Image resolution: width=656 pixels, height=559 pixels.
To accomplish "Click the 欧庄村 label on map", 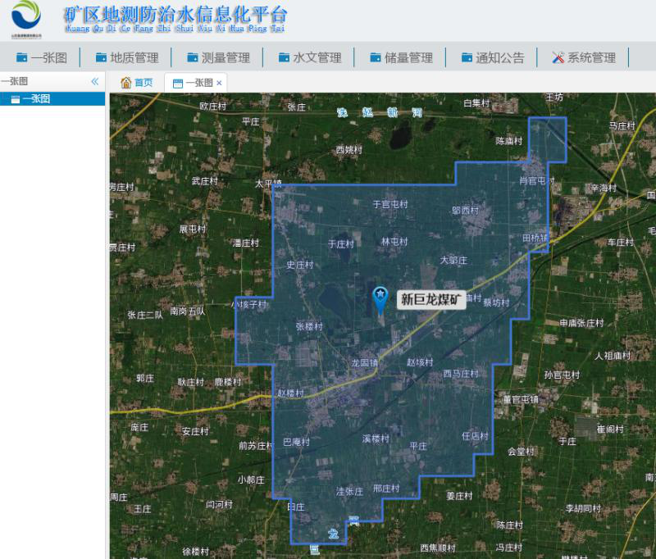I will 213,107.
